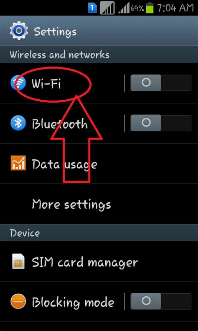This screenshot has width=198, height=331.
Task: Tap the orange Data usage chart icon
Action: point(18,163)
